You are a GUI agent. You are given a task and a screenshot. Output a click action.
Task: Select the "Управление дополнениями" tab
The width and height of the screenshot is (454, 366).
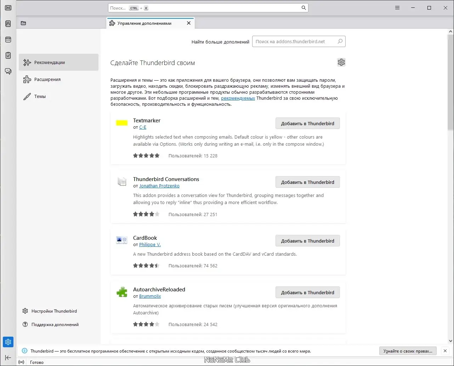click(x=151, y=23)
